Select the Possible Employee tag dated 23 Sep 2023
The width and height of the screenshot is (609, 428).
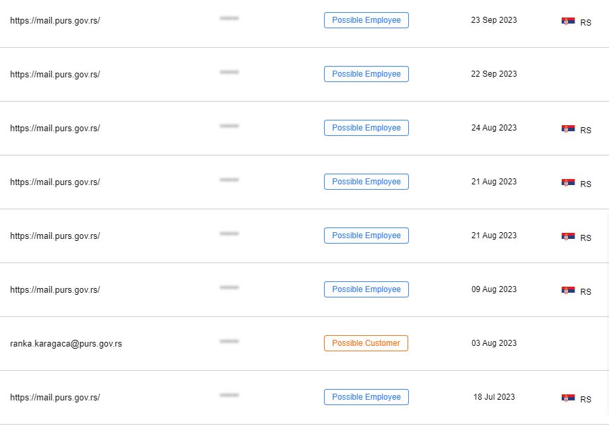(x=366, y=20)
